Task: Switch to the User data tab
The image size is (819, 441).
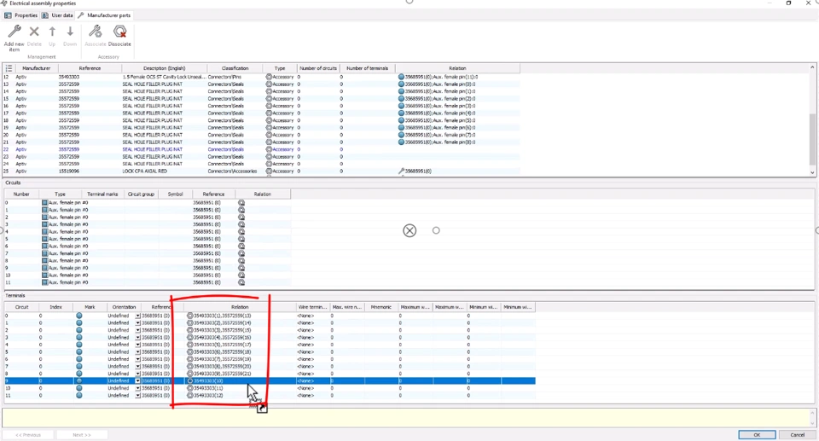Action: 57,15
